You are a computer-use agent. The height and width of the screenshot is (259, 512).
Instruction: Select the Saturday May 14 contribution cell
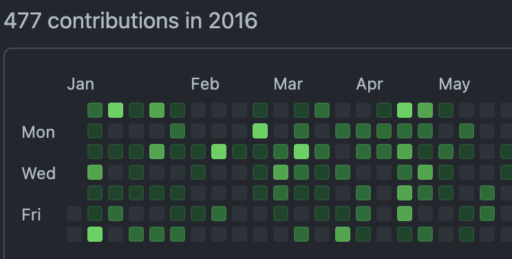coord(467,234)
